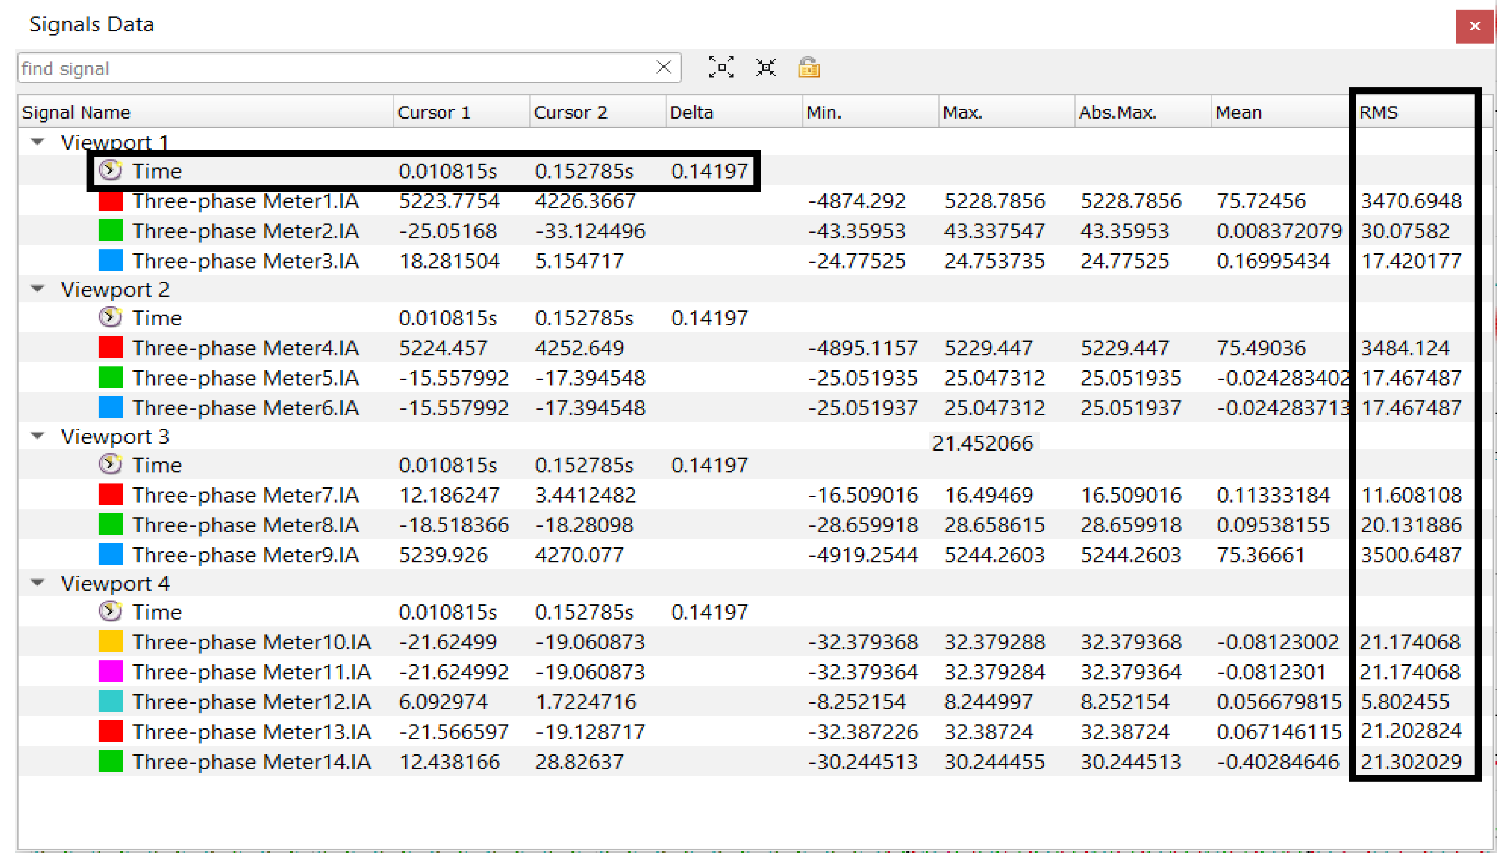Screen dimensions: 1509x859
Task: Click the red swatch for Three-phase Meter1.IA
Action: point(110,201)
